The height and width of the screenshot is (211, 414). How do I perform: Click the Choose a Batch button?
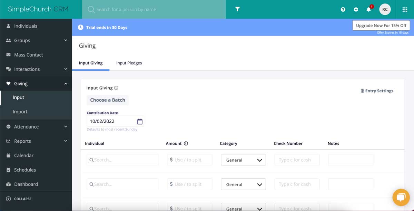click(108, 100)
